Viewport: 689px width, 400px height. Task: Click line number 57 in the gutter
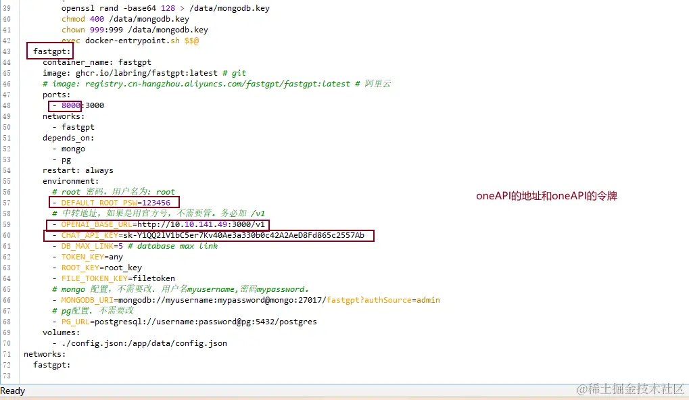point(7,203)
